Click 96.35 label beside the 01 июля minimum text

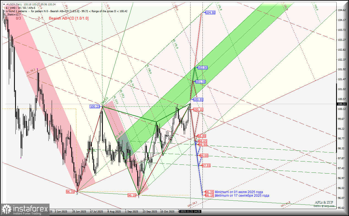click(x=210, y=192)
